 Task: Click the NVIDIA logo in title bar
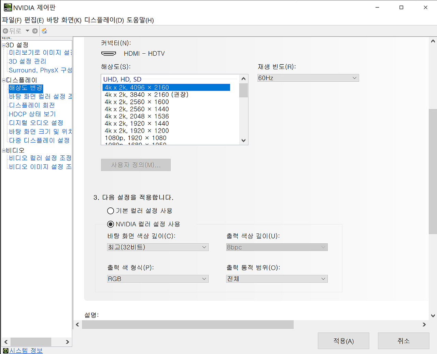pyautogui.click(x=8, y=7)
